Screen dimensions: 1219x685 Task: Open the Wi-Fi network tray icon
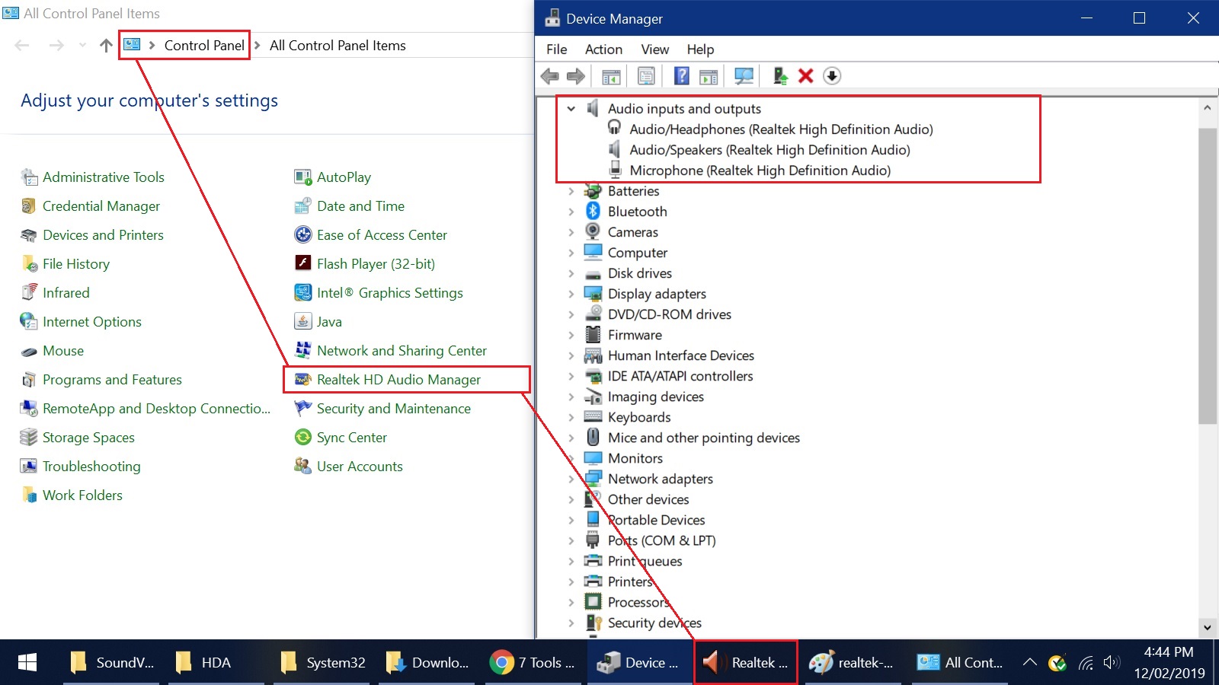(x=1086, y=663)
